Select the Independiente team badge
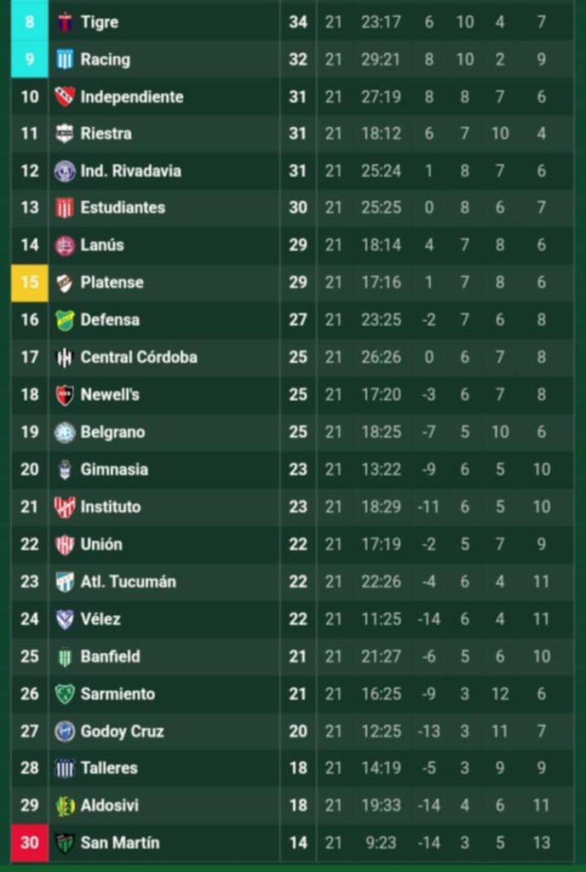The image size is (586, 872). click(x=65, y=97)
